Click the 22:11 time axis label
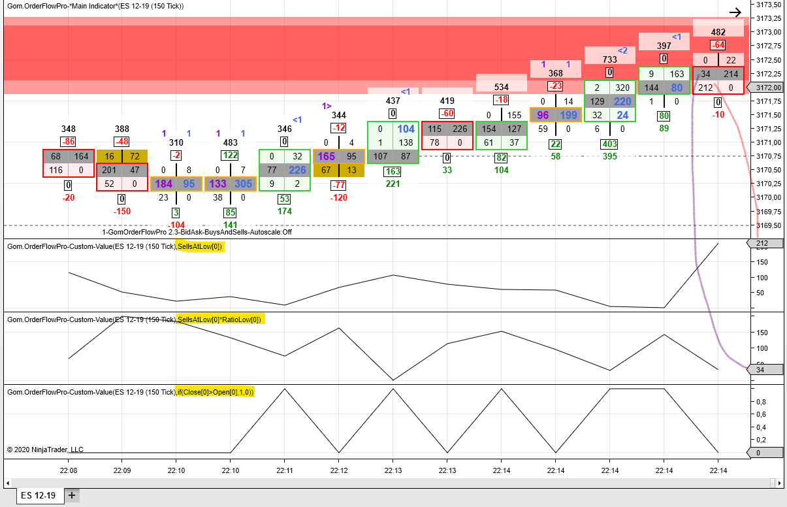Viewport: 787px width, 507px height. pyautogui.click(x=284, y=470)
